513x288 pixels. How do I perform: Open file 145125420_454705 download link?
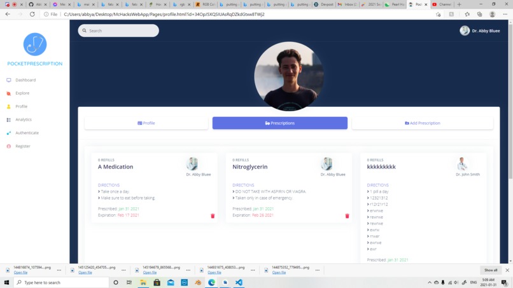85,272
